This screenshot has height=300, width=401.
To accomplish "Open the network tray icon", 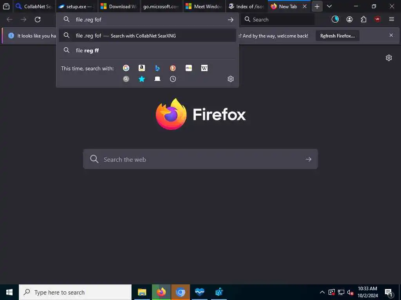I will click(x=341, y=292).
